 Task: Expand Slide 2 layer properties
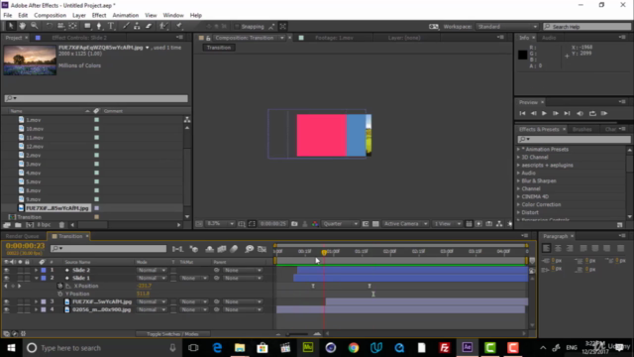tap(36, 270)
